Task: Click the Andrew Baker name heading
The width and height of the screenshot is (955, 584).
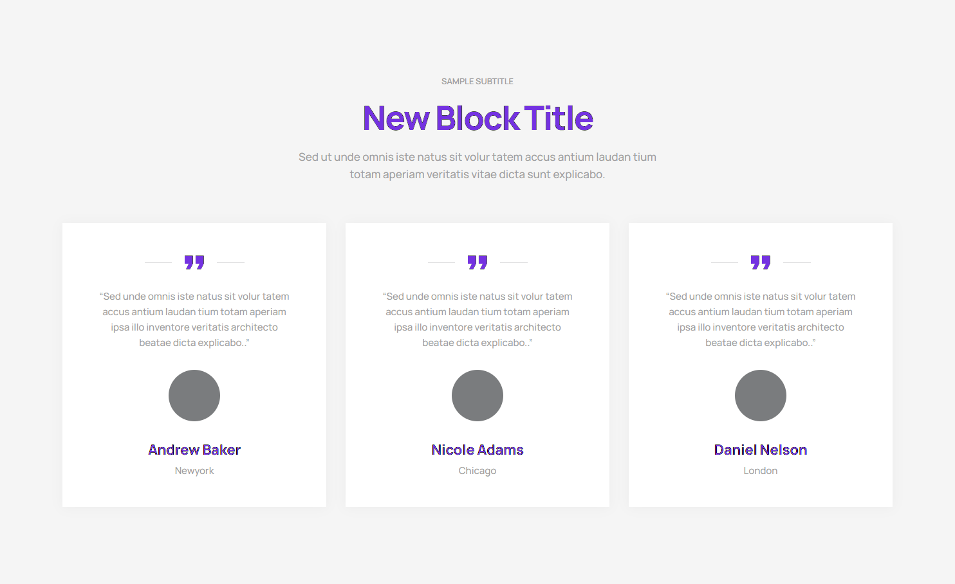Action: pos(194,450)
